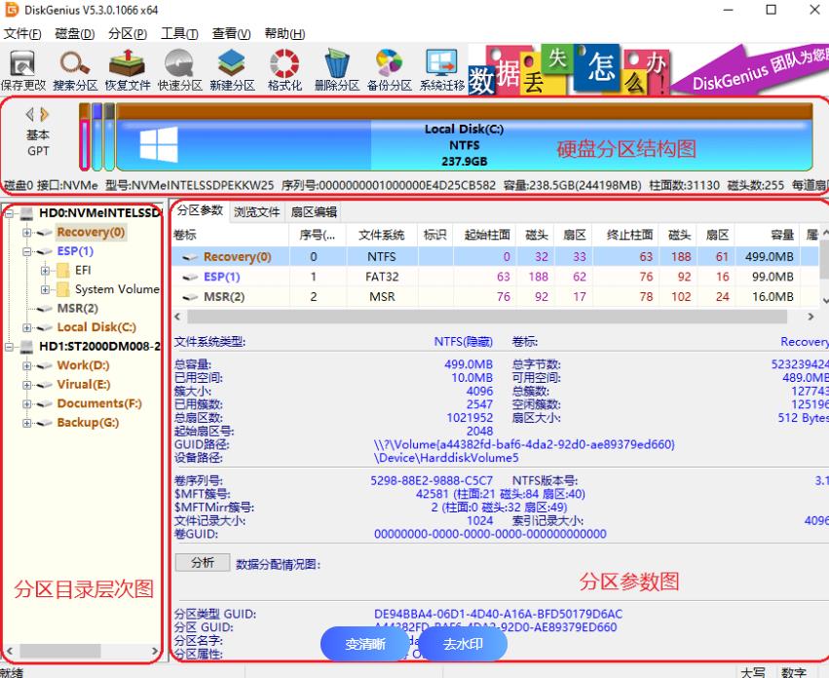Click the 分析 button
Screen dimensions: 829x678
[203, 563]
